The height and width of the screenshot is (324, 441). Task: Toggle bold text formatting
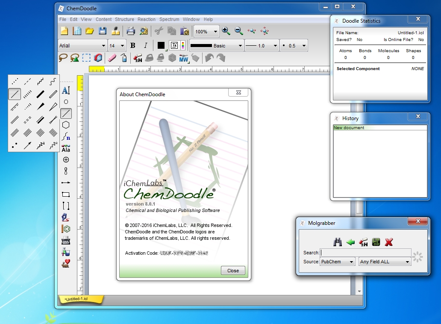(x=133, y=46)
